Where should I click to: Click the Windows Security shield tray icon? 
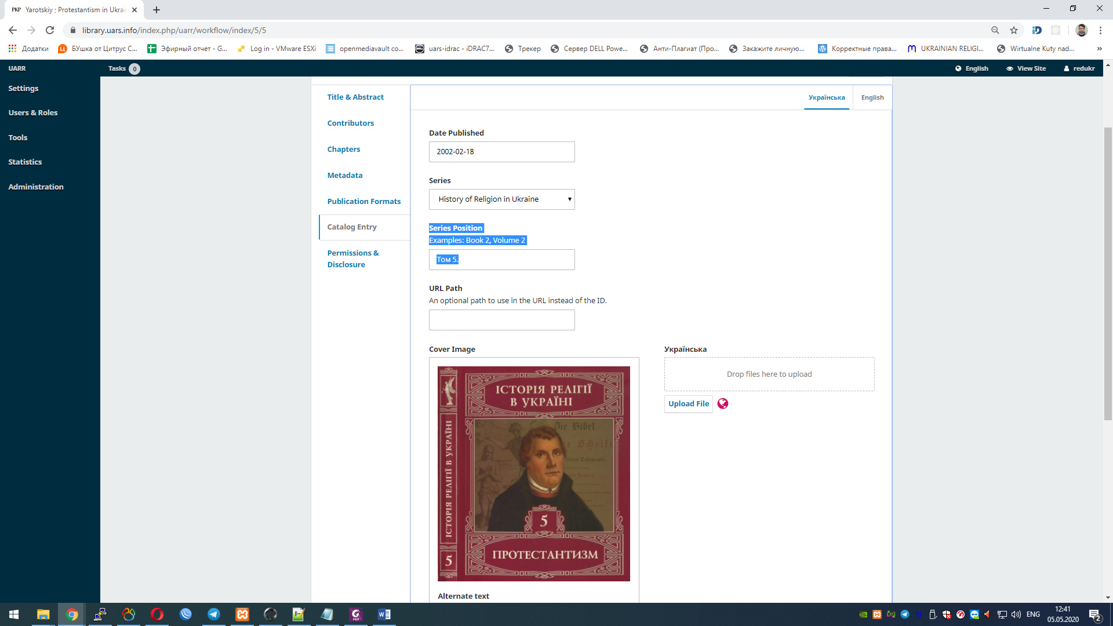947,614
